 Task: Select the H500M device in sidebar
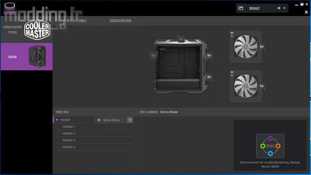point(26,57)
